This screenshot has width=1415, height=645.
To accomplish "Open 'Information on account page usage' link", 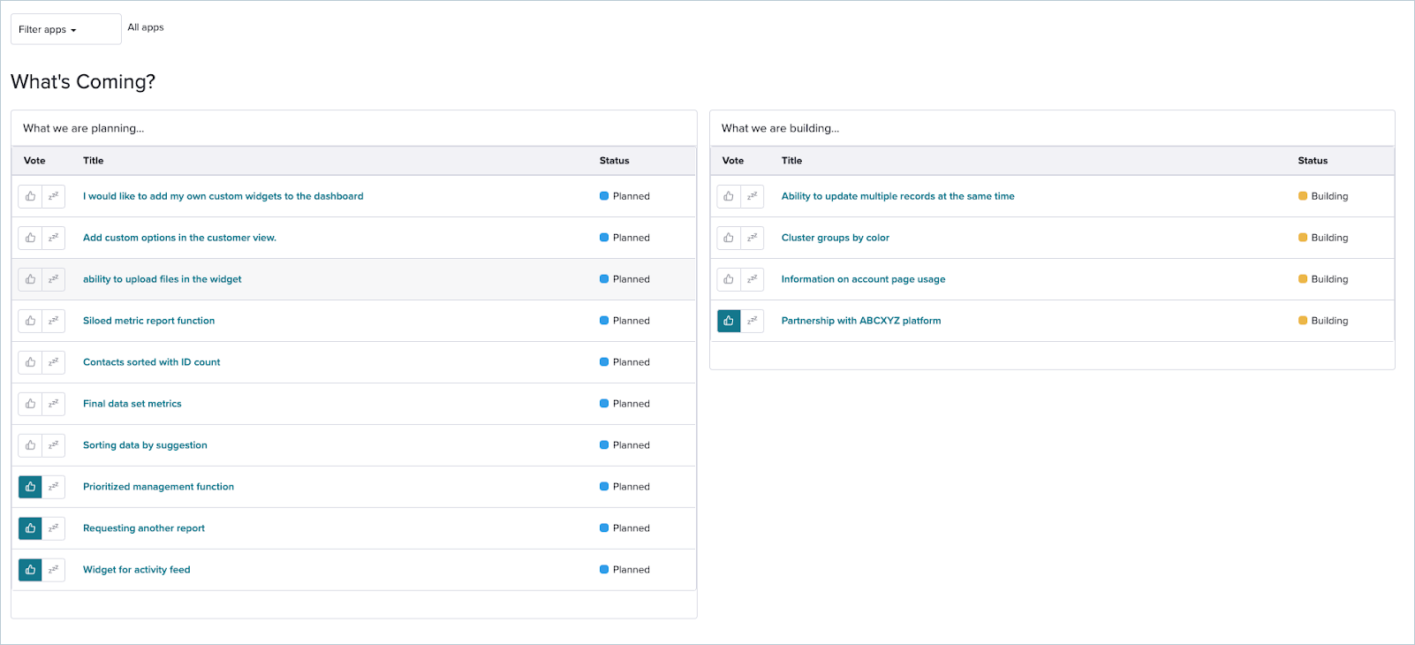I will 863,279.
